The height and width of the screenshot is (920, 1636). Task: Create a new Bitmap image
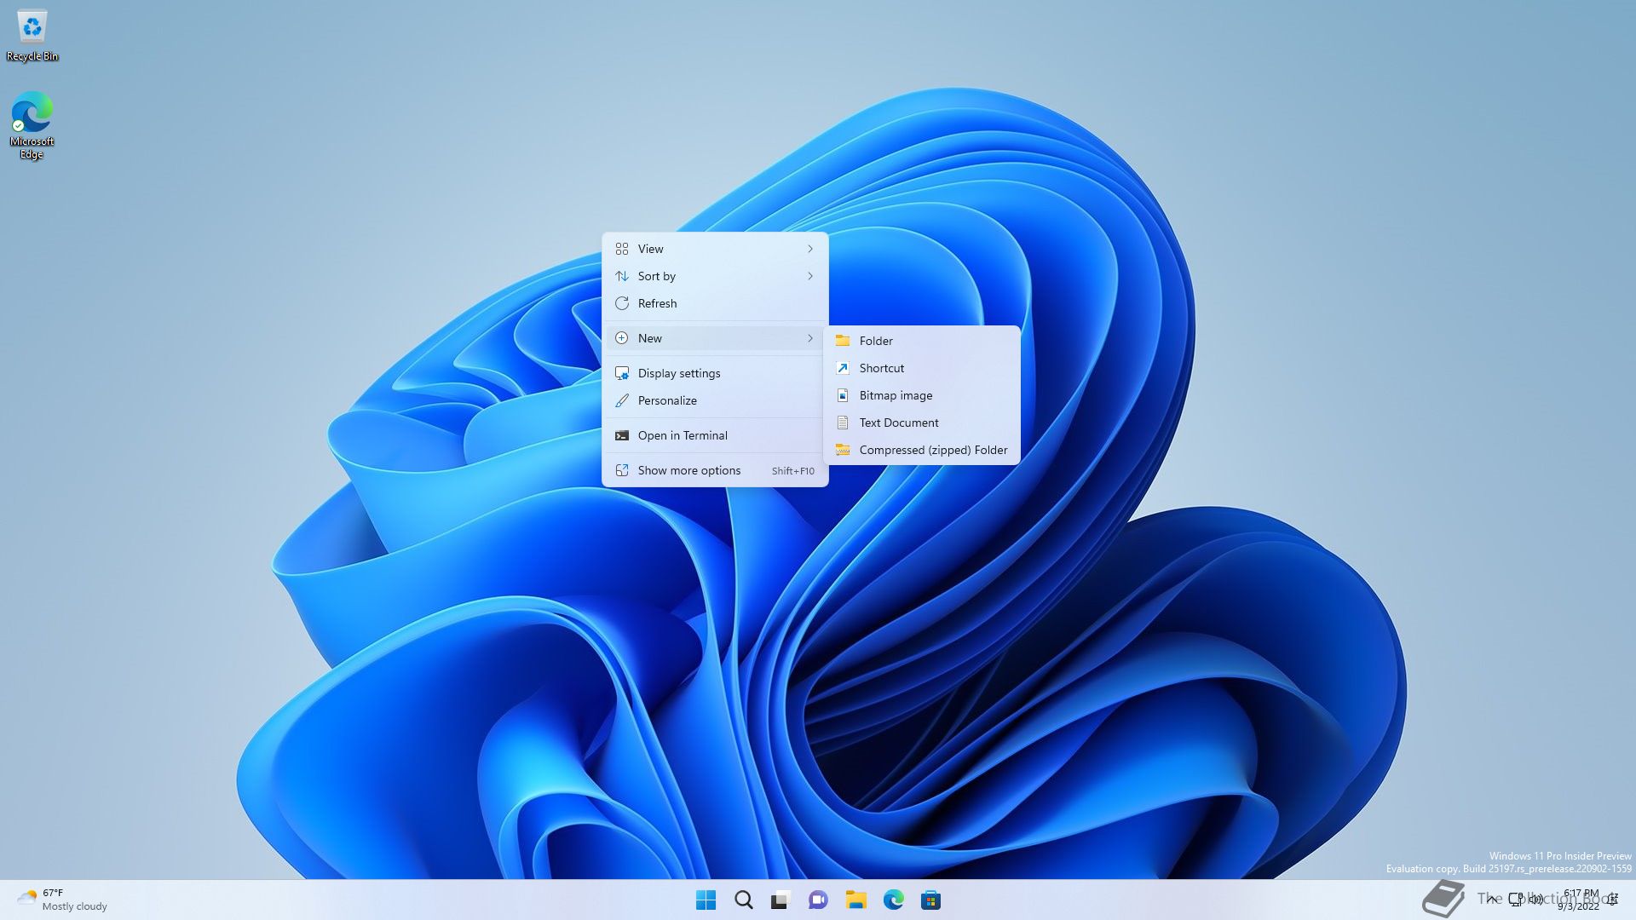coord(922,395)
